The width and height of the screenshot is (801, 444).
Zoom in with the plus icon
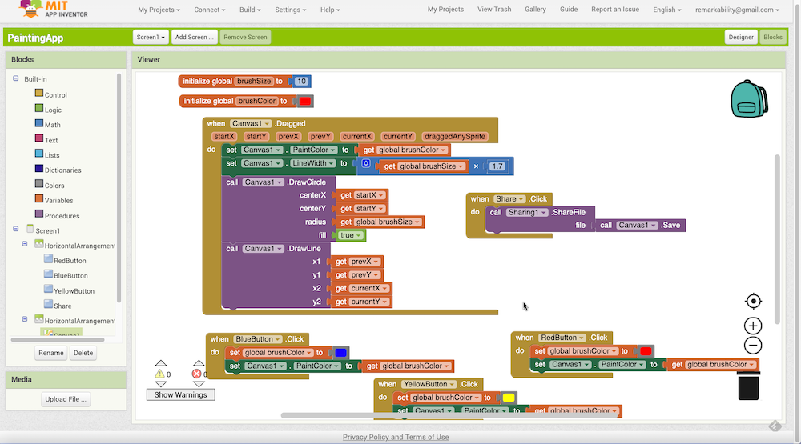tap(753, 326)
